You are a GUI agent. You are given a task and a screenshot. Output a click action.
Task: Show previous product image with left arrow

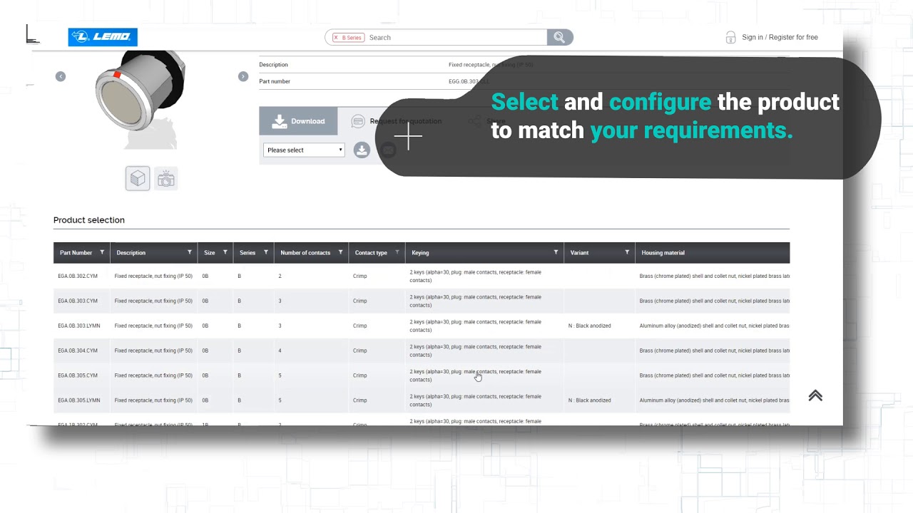[61, 76]
